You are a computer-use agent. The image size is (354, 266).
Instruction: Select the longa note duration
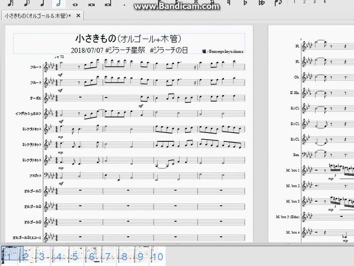(108, 4)
